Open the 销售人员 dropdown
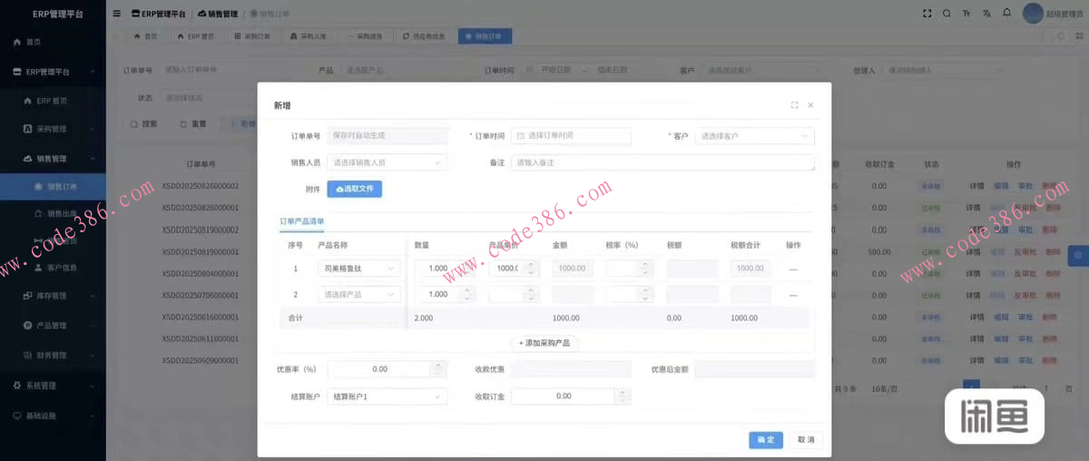This screenshot has width=1089, height=461. tap(388, 162)
